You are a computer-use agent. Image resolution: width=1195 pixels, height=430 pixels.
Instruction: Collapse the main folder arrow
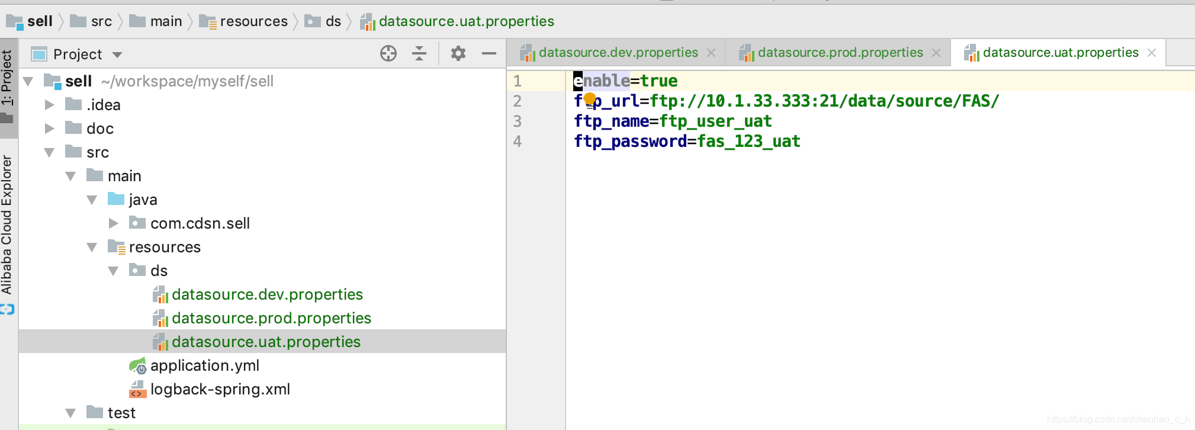click(71, 176)
